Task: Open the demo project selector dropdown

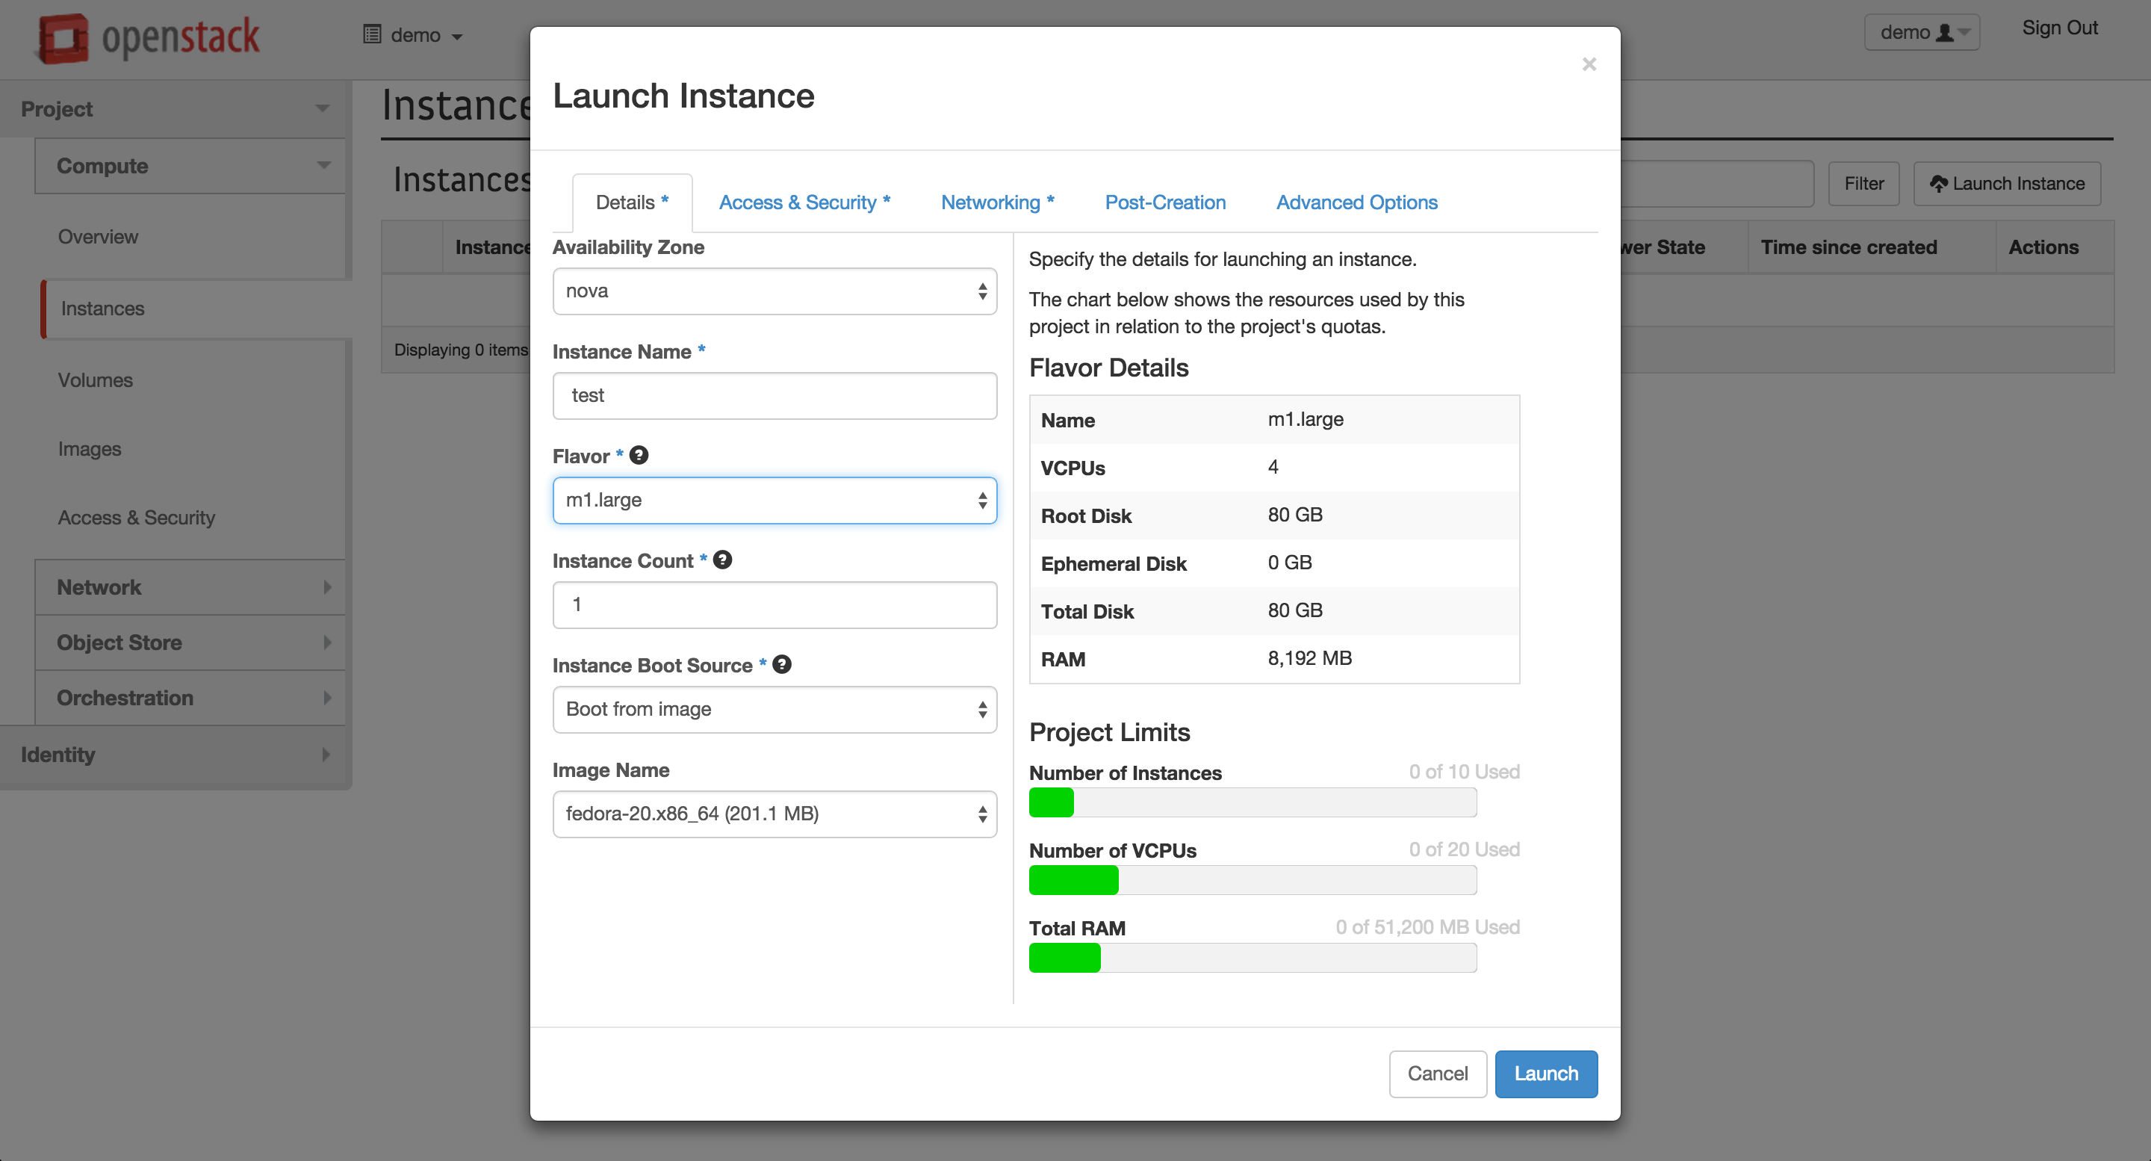Action: (x=413, y=35)
